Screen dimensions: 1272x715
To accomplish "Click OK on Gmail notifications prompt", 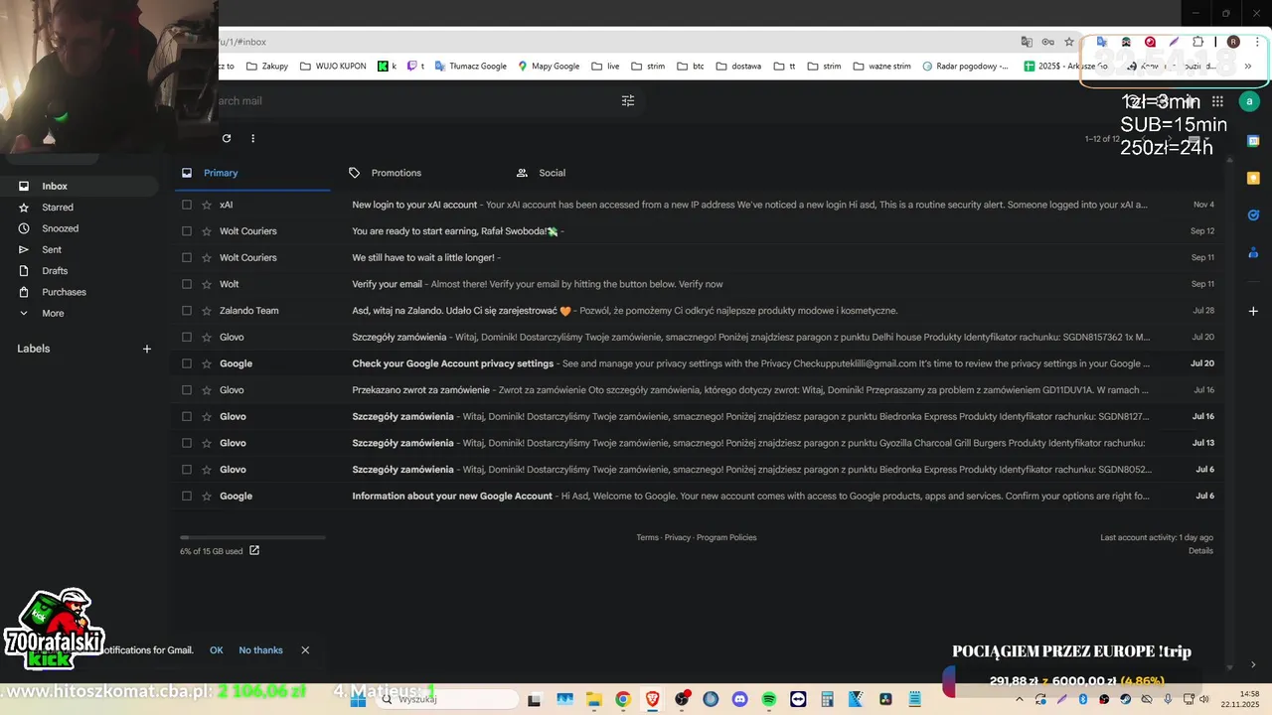I will 217,650.
